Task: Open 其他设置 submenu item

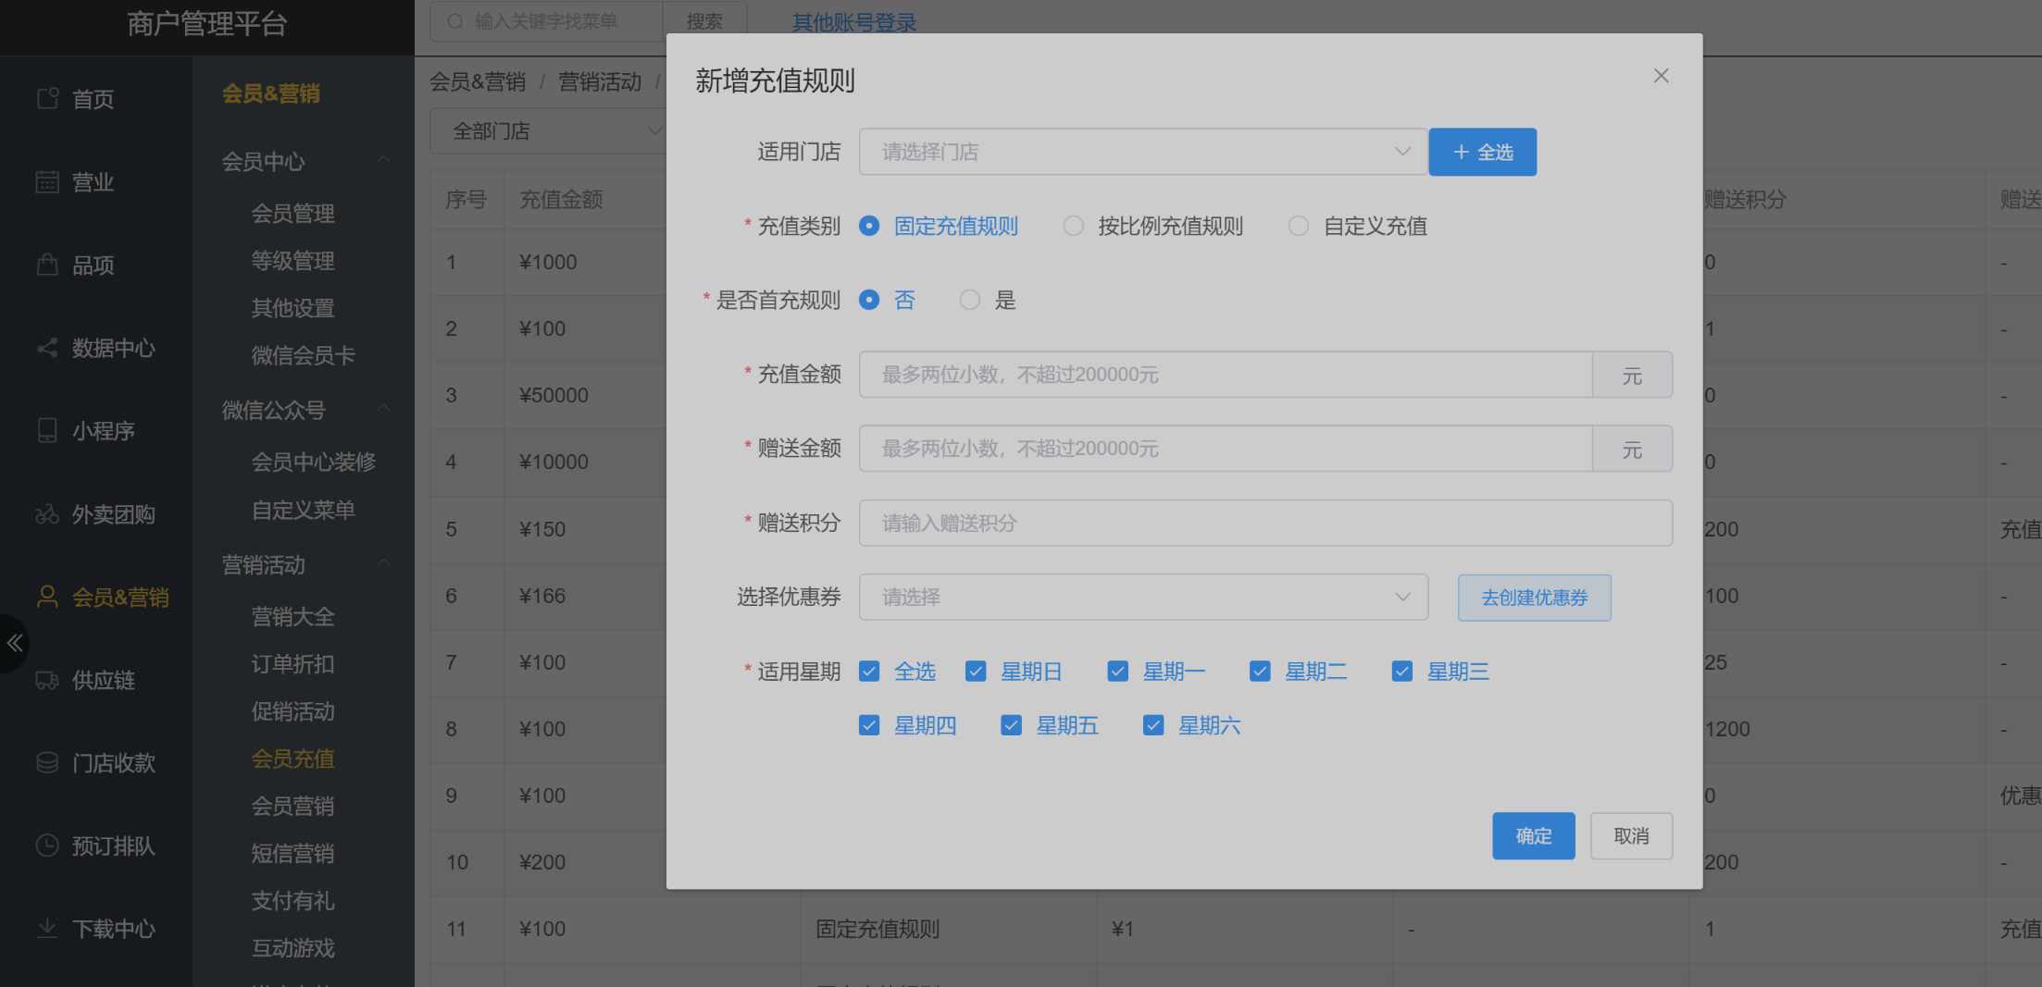Action: point(293,308)
